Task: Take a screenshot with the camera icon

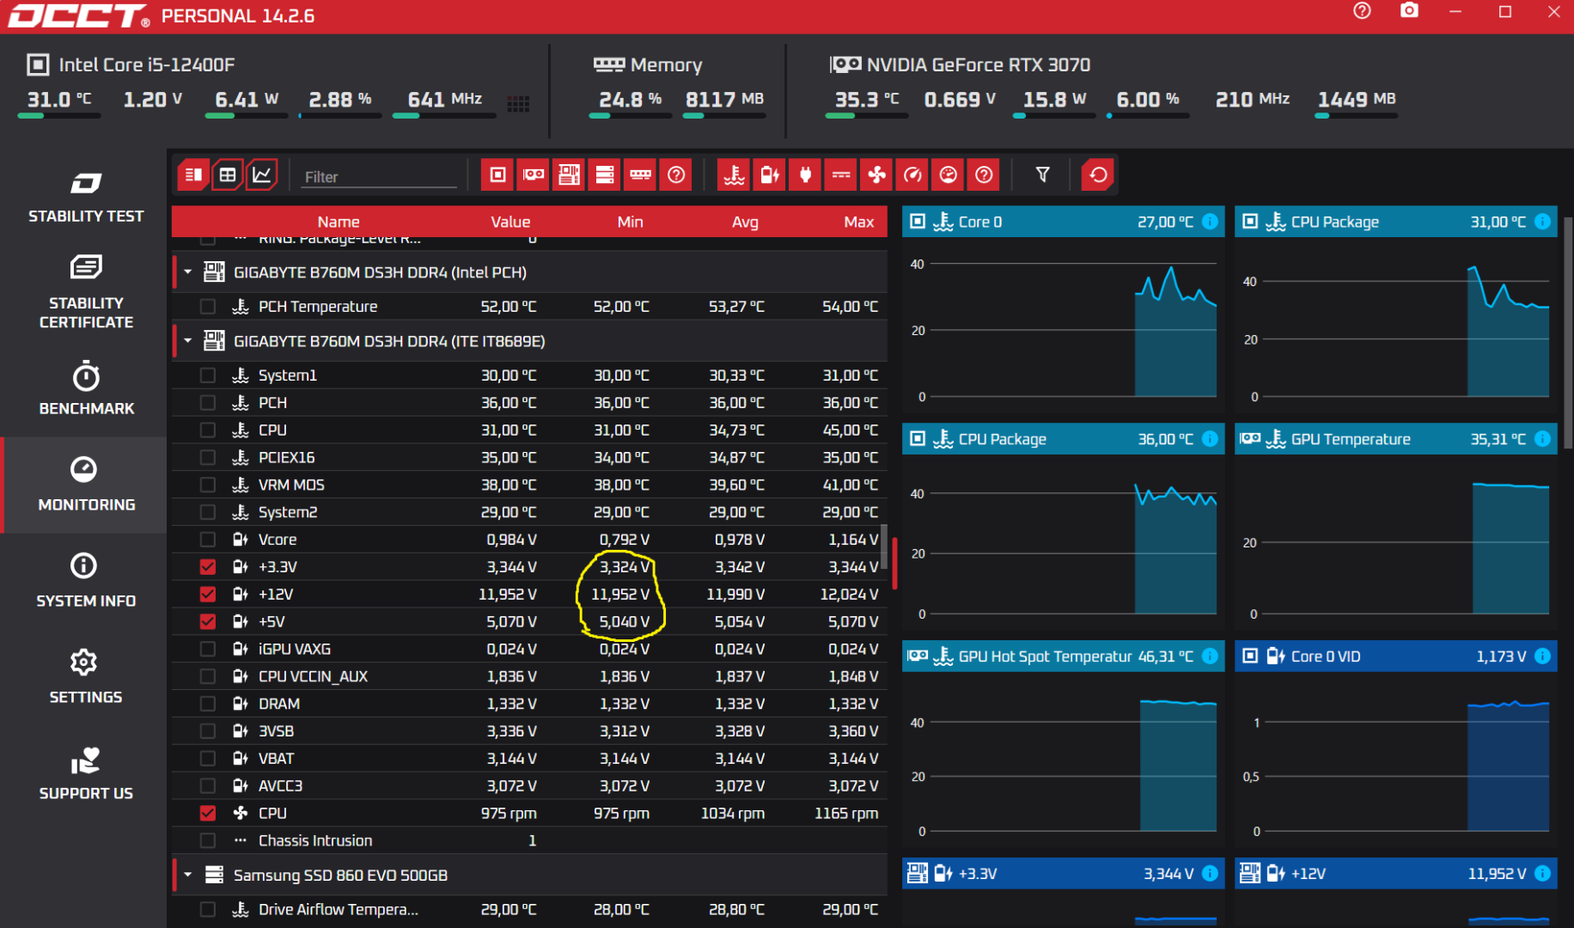Action: coord(1409,11)
